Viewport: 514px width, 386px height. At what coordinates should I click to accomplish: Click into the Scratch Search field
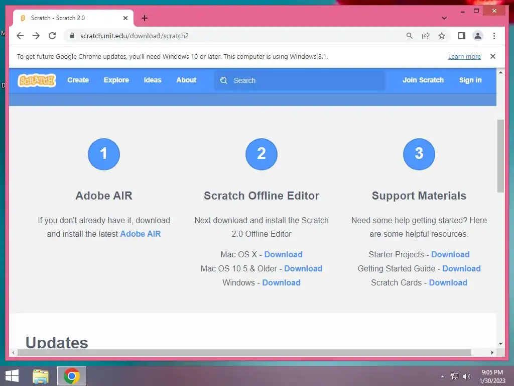point(300,80)
